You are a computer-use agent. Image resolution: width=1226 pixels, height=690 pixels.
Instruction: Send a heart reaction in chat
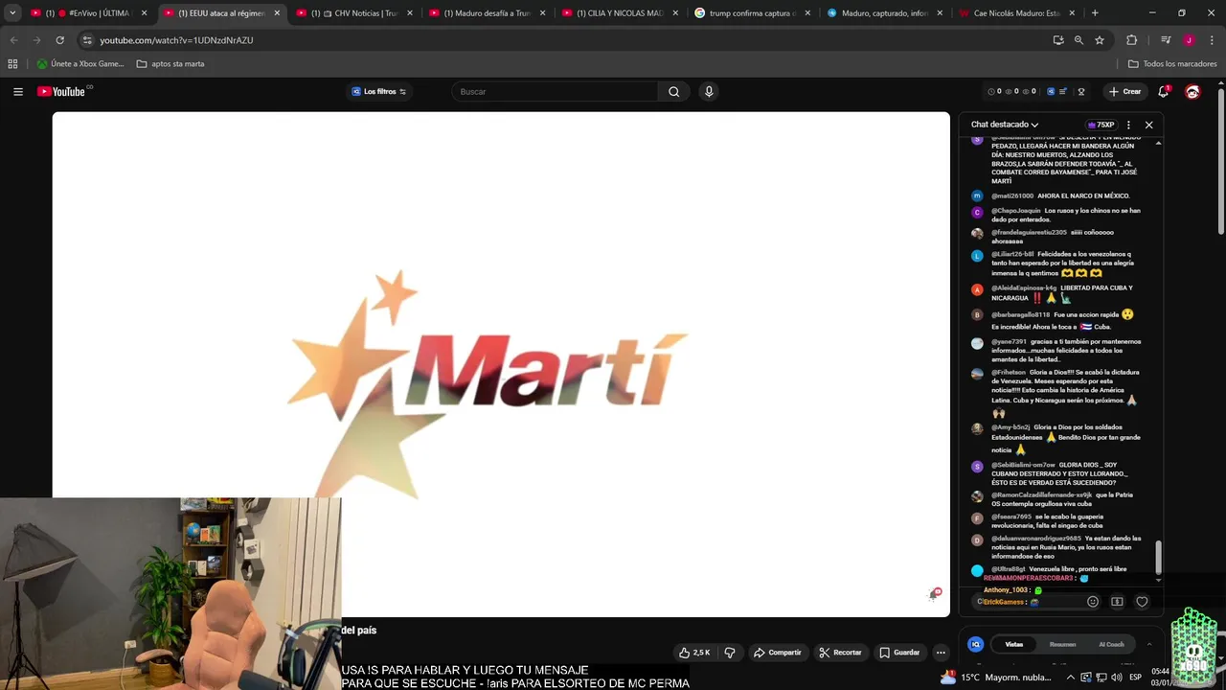click(x=1142, y=602)
